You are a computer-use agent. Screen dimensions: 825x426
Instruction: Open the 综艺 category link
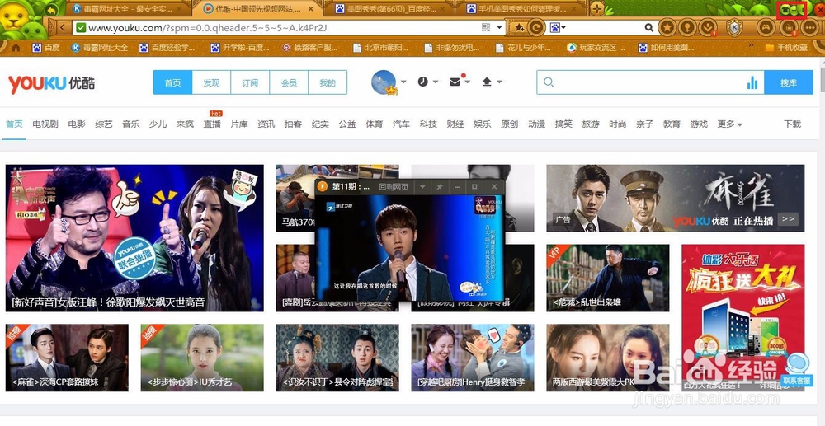(x=104, y=124)
